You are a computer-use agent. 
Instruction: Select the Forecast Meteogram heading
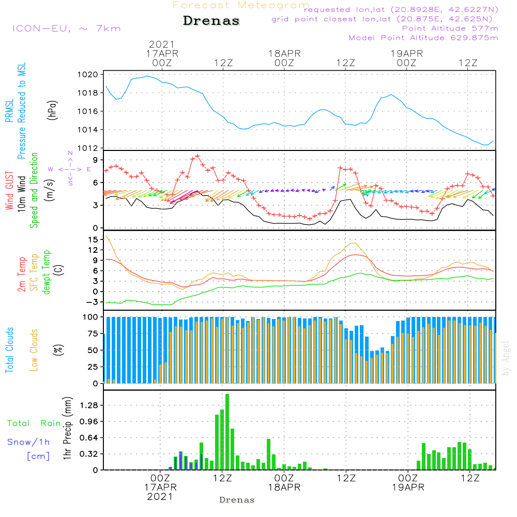[x=241, y=5]
